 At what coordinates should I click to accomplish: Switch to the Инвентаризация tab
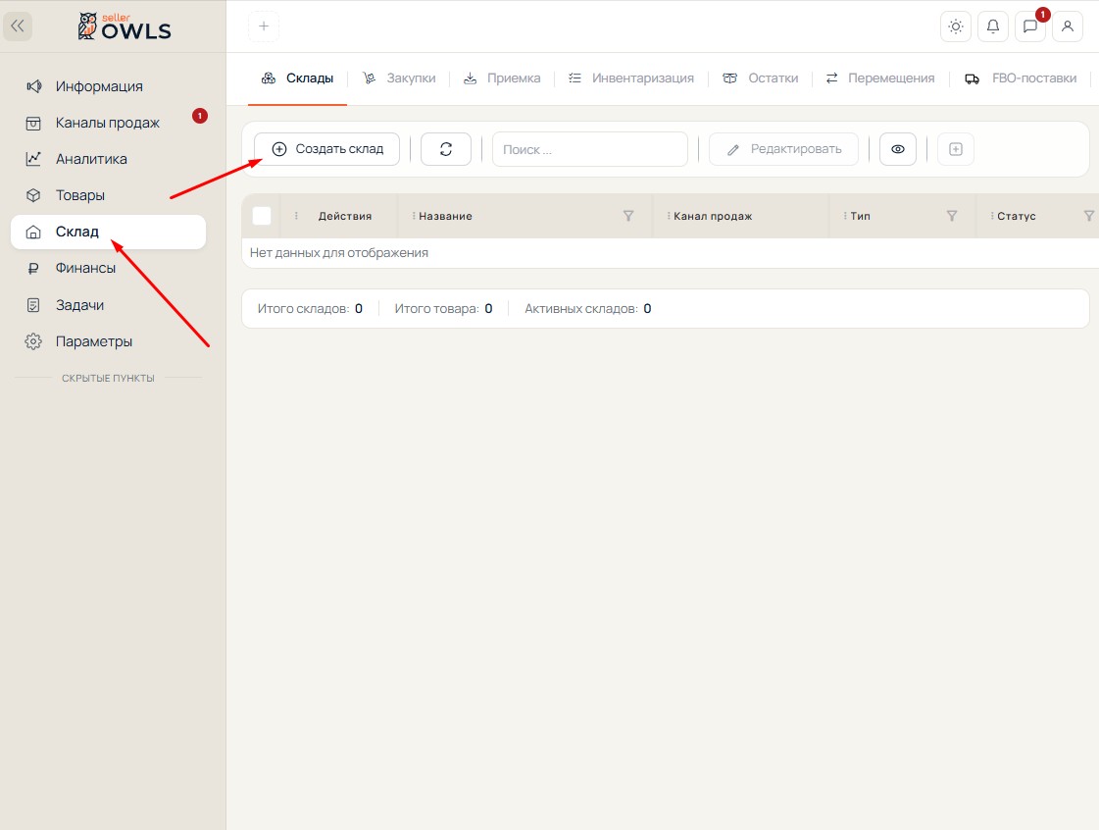[630, 78]
